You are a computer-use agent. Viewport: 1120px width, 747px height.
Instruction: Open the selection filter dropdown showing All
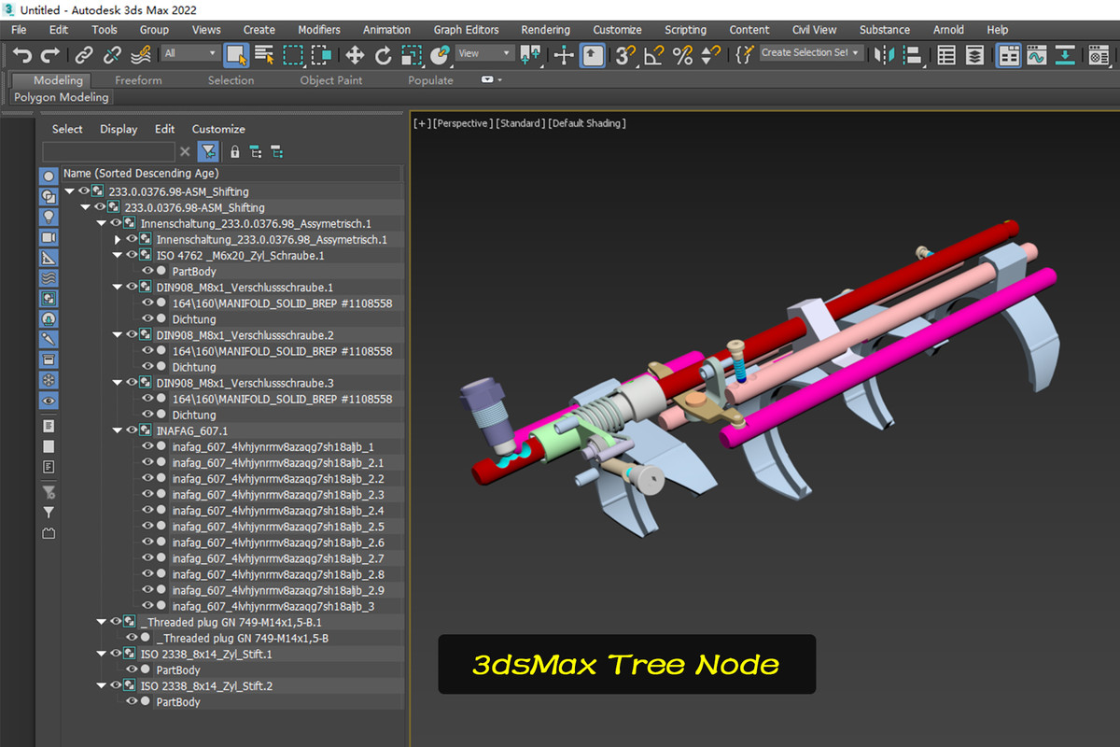[190, 53]
